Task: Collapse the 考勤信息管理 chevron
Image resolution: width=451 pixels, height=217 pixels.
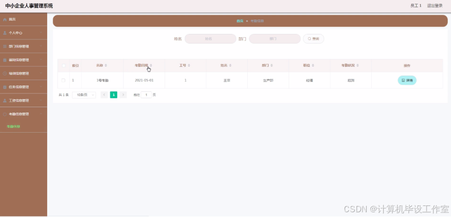Action: 41,114
